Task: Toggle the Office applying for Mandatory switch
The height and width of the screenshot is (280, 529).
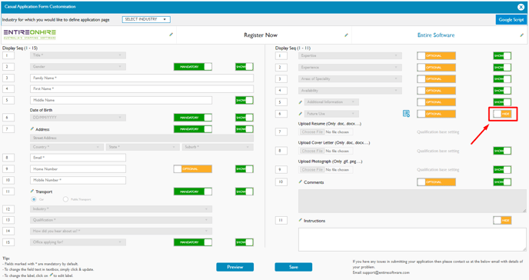Action: click(x=193, y=242)
